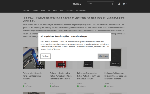The height and width of the screenshot is (94, 150).
Task: Click the 12,99 € price under Set14
Action: (x=80, y=83)
